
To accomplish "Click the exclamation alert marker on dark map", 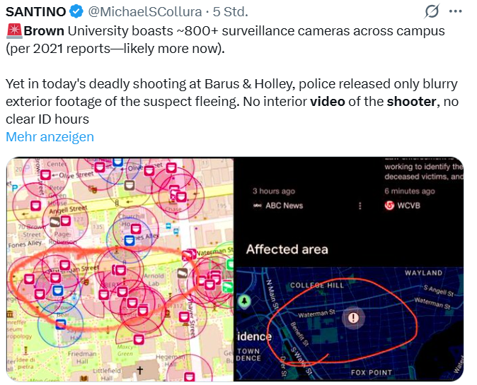I will (x=352, y=318).
